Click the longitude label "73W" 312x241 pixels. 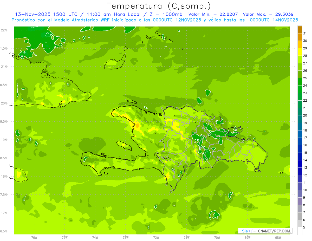pyautogui.click(x=126, y=237)
